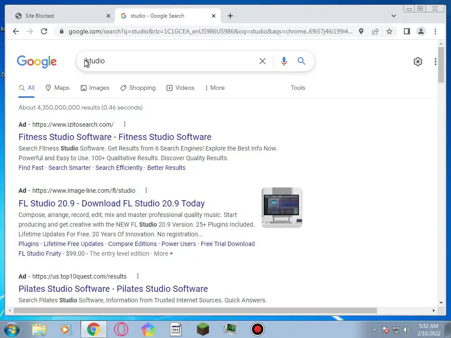Select the All results tab
The height and width of the screenshot is (338, 451).
click(x=26, y=88)
